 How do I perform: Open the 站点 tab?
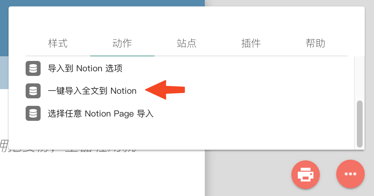click(187, 43)
